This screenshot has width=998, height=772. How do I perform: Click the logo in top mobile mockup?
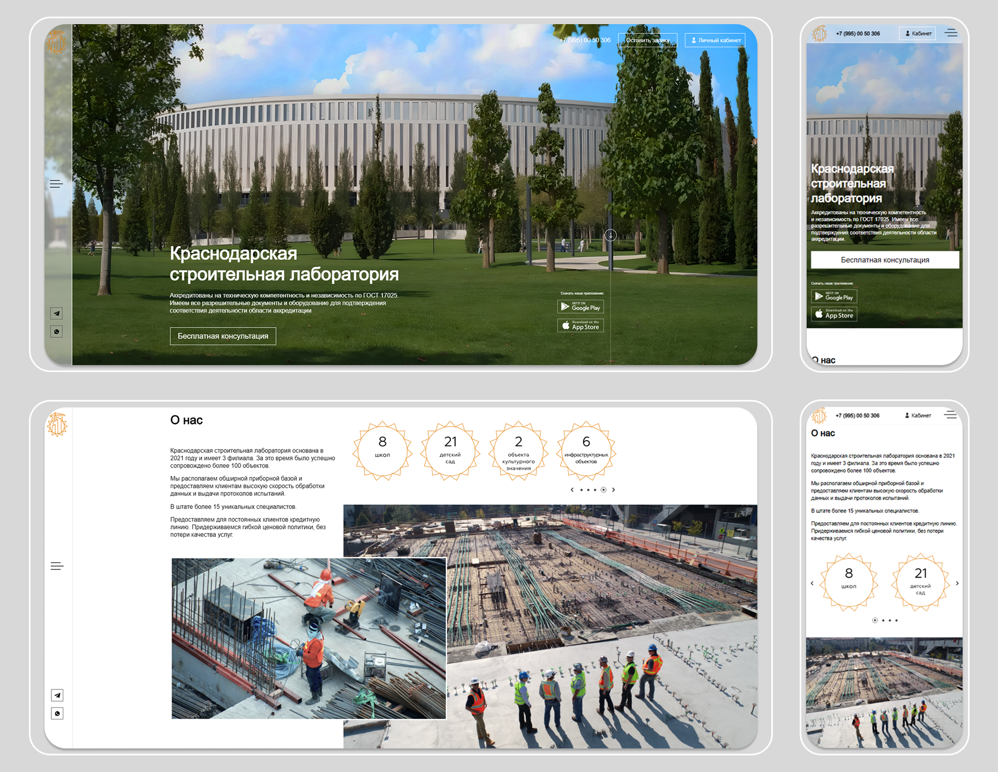820,34
